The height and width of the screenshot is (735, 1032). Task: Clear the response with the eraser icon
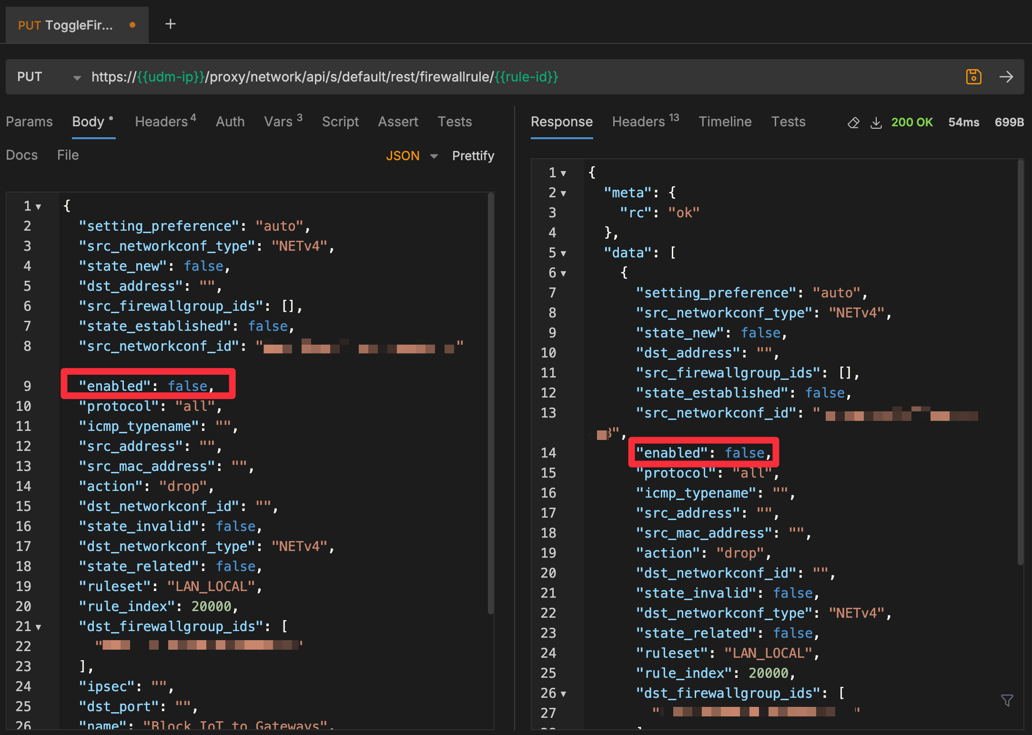point(853,122)
